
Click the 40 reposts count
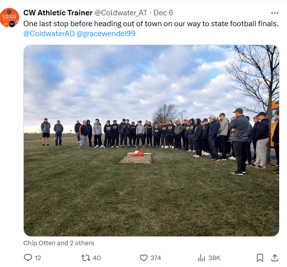point(96,258)
